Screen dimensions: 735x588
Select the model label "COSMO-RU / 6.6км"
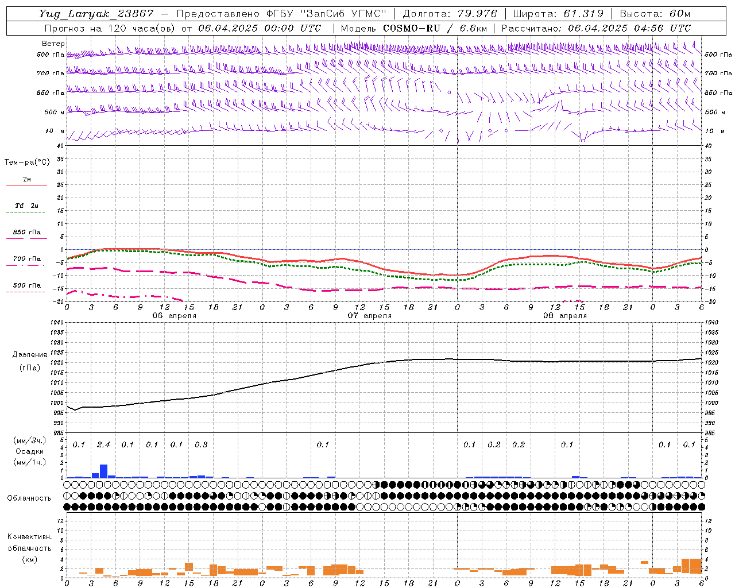click(x=435, y=28)
